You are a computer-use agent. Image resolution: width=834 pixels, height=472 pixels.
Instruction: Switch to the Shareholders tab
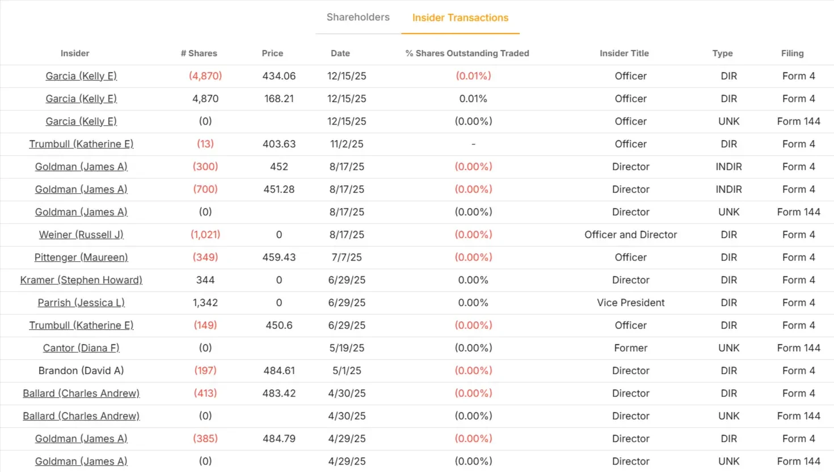358,18
